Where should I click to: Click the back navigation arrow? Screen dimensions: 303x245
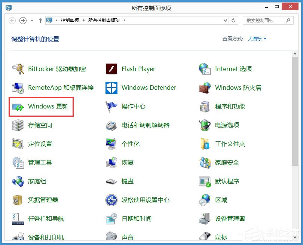(x=11, y=21)
